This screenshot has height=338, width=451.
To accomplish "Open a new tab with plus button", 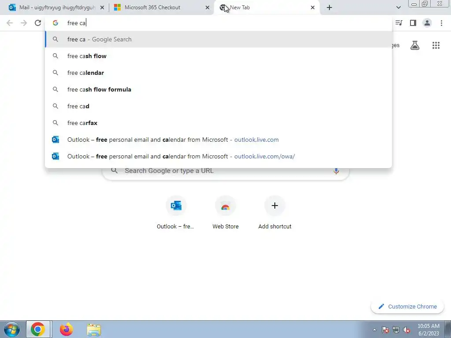I will [329, 7].
